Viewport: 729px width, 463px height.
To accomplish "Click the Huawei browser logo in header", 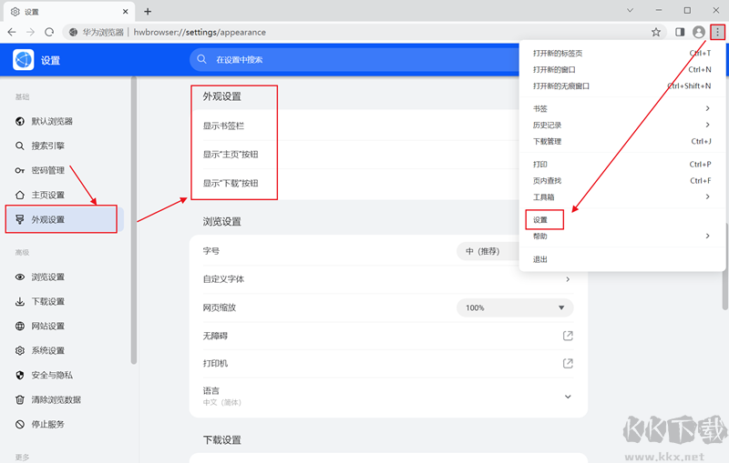I will 24,60.
